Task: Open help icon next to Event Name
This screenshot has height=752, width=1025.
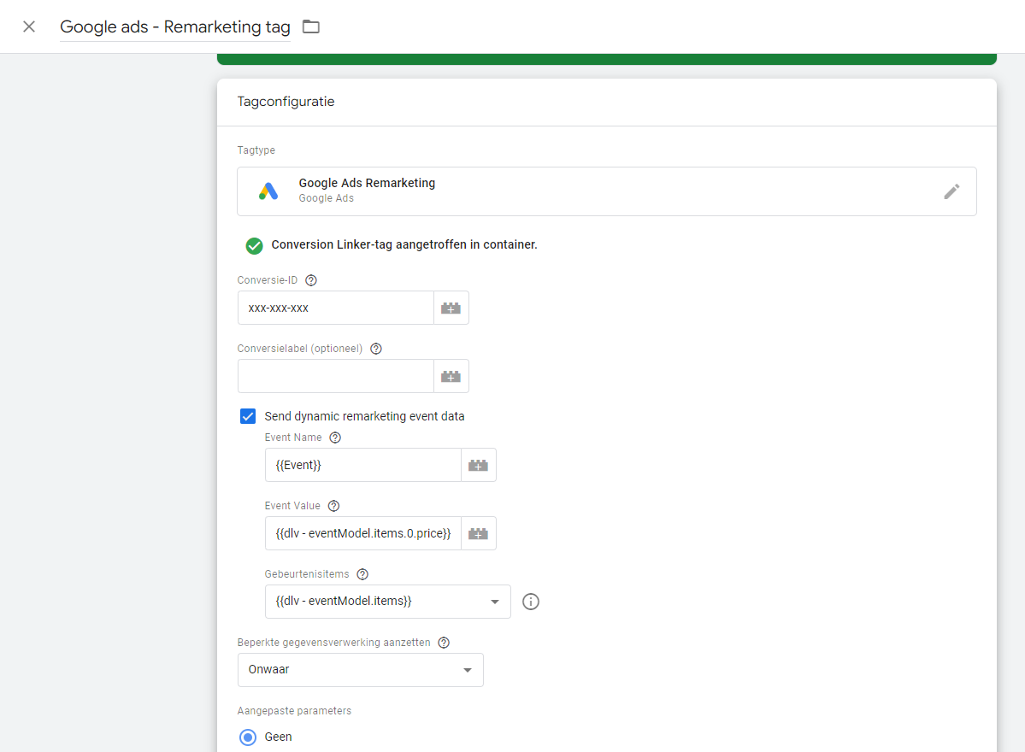Action: point(335,438)
